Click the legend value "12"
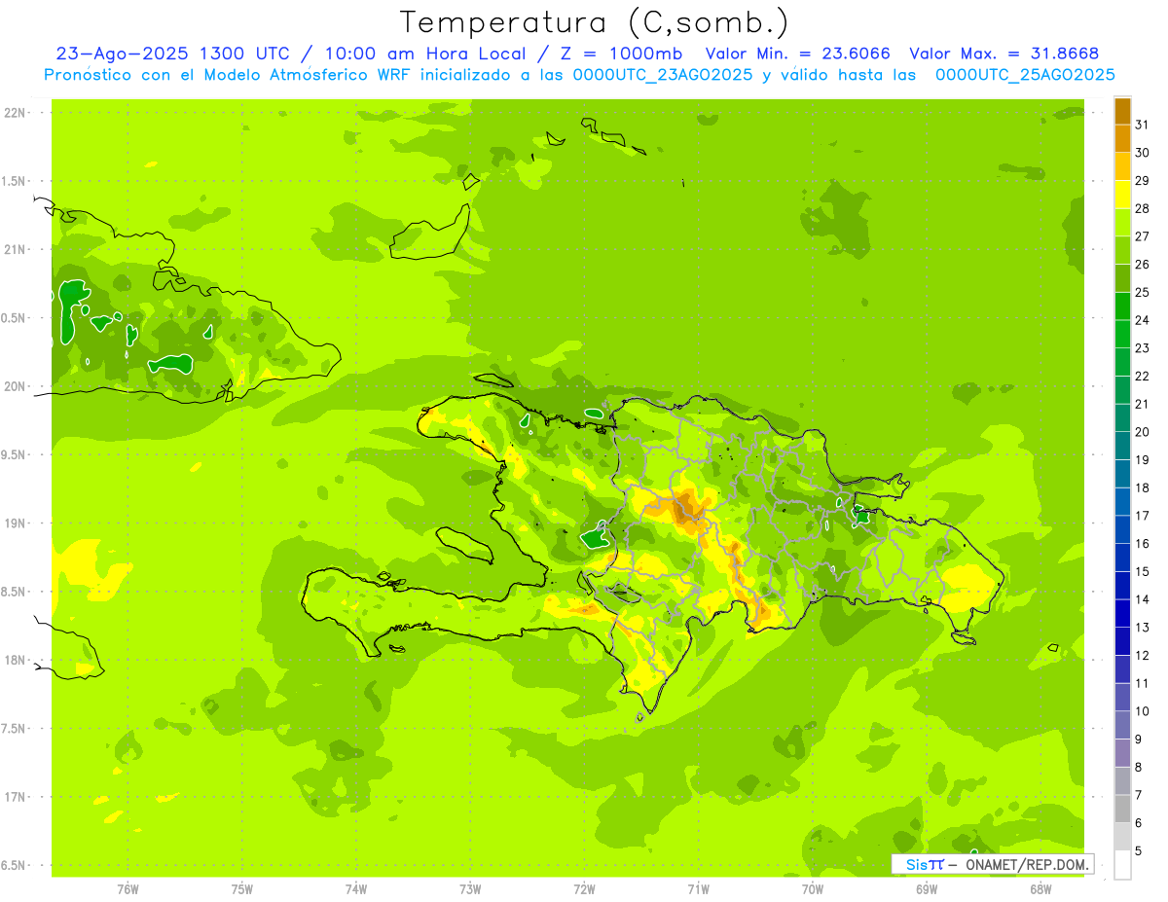 point(1143,656)
